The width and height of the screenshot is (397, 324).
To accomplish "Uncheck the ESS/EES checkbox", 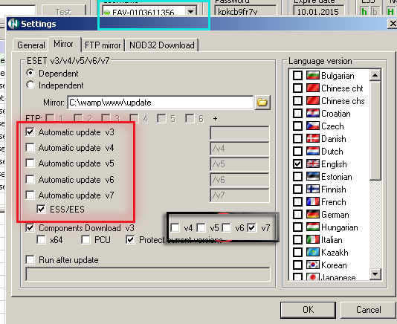I will 42,209.
